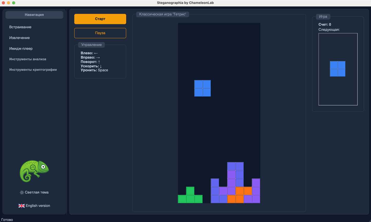Close the window with red button
371x222 pixels.
point(3,3)
